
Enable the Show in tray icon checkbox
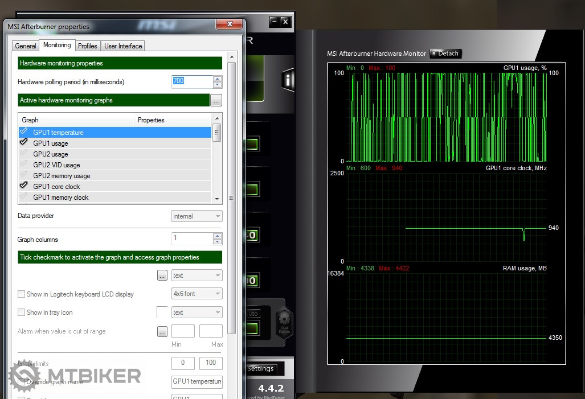[22, 312]
